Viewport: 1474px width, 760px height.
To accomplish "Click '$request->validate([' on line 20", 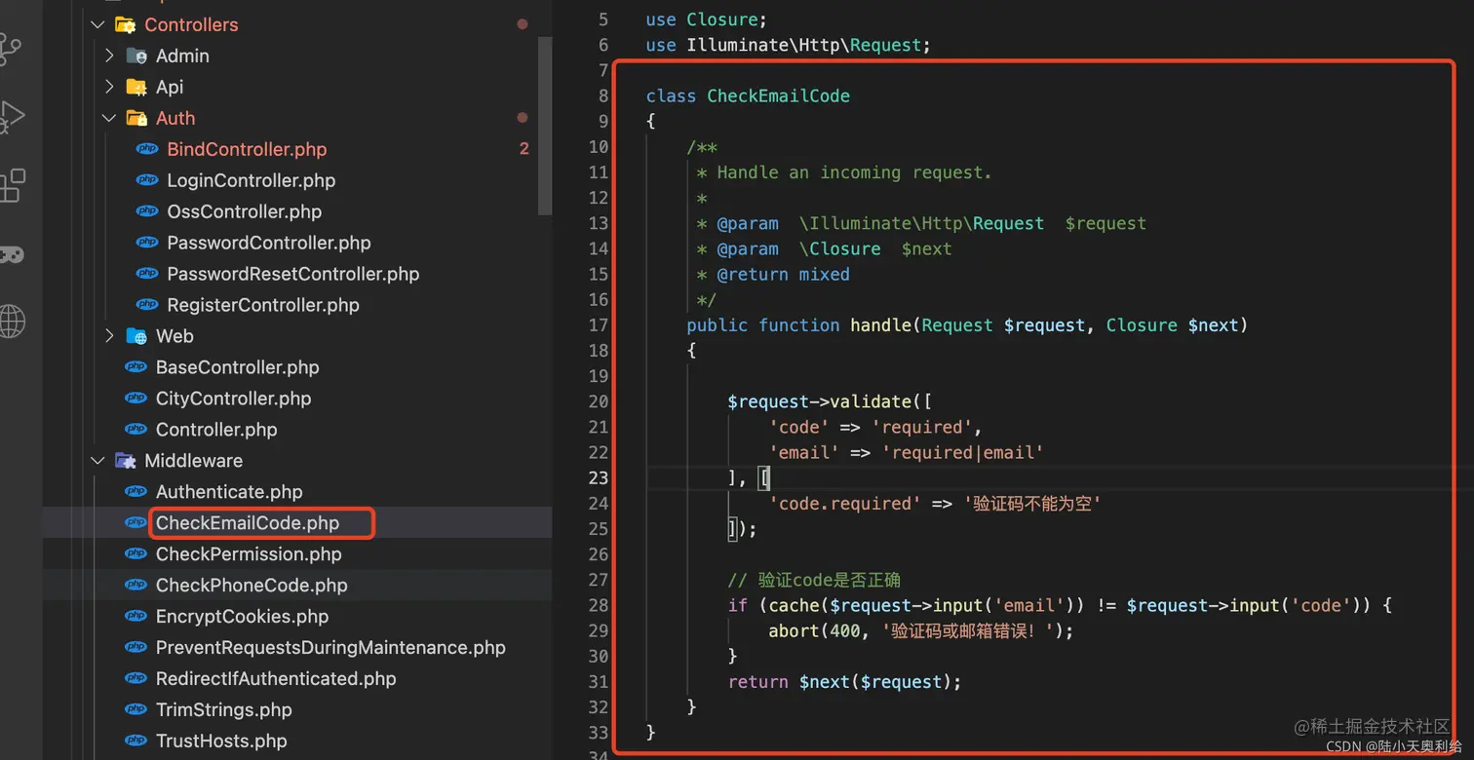I will click(x=830, y=401).
